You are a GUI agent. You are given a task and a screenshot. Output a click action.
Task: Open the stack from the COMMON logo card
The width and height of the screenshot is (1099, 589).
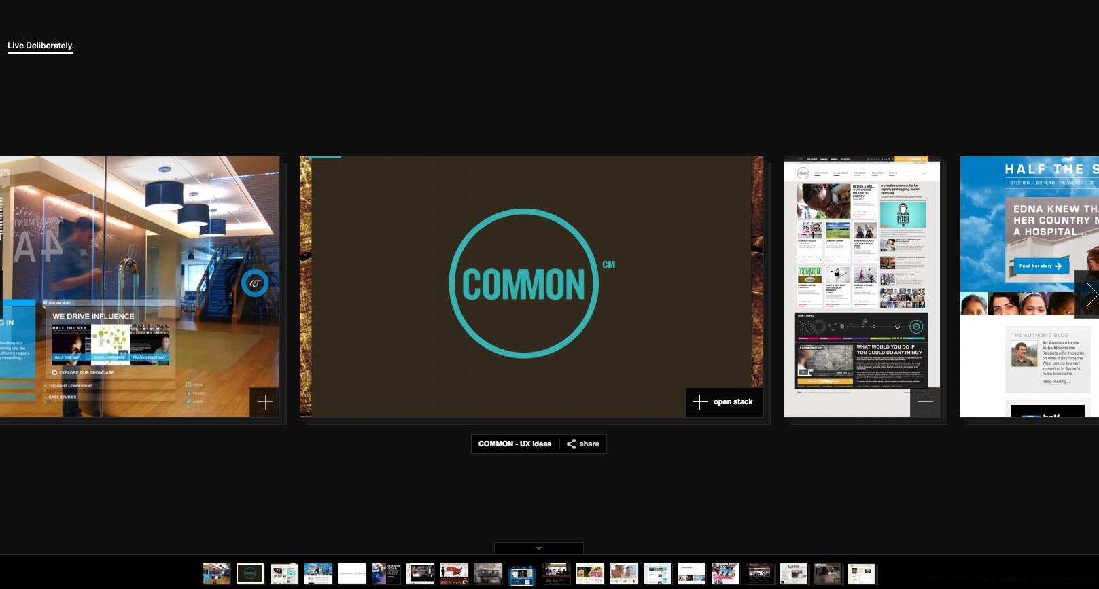(724, 402)
